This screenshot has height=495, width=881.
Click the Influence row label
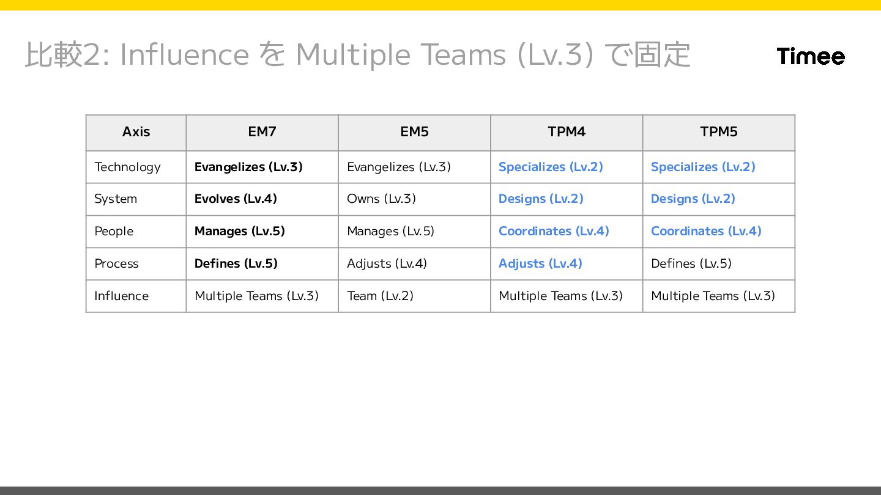(121, 296)
